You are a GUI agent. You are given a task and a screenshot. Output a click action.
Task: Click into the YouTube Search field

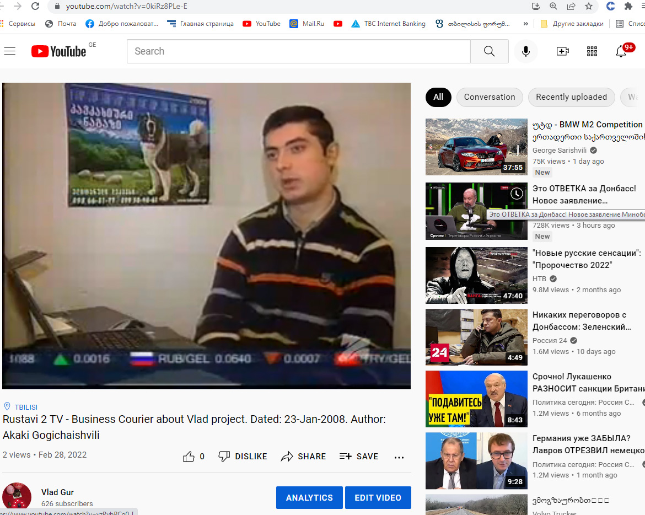pyautogui.click(x=298, y=51)
